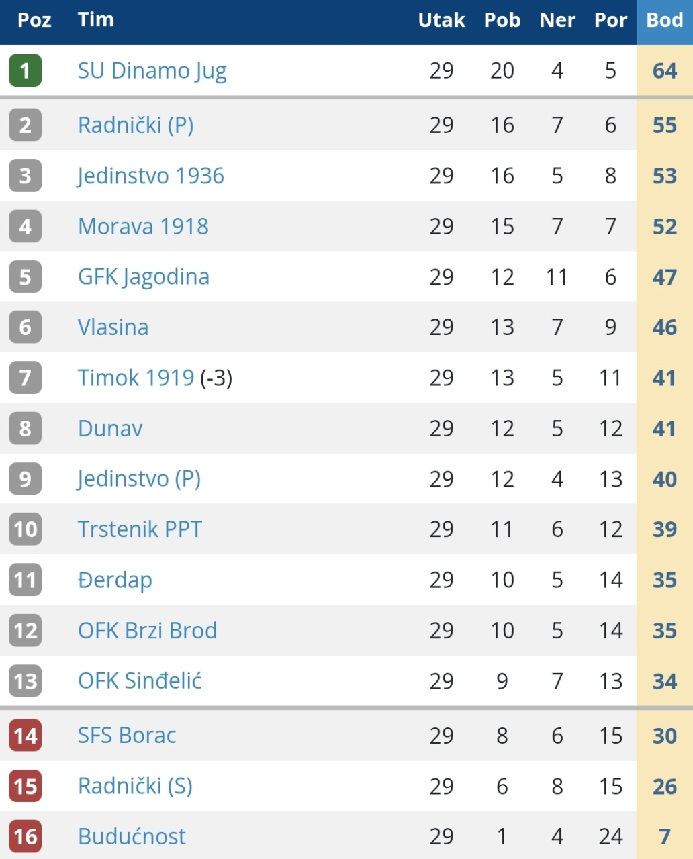This screenshot has height=859, width=693.
Task: Click the gray position 10 badge
Action: click(x=26, y=529)
